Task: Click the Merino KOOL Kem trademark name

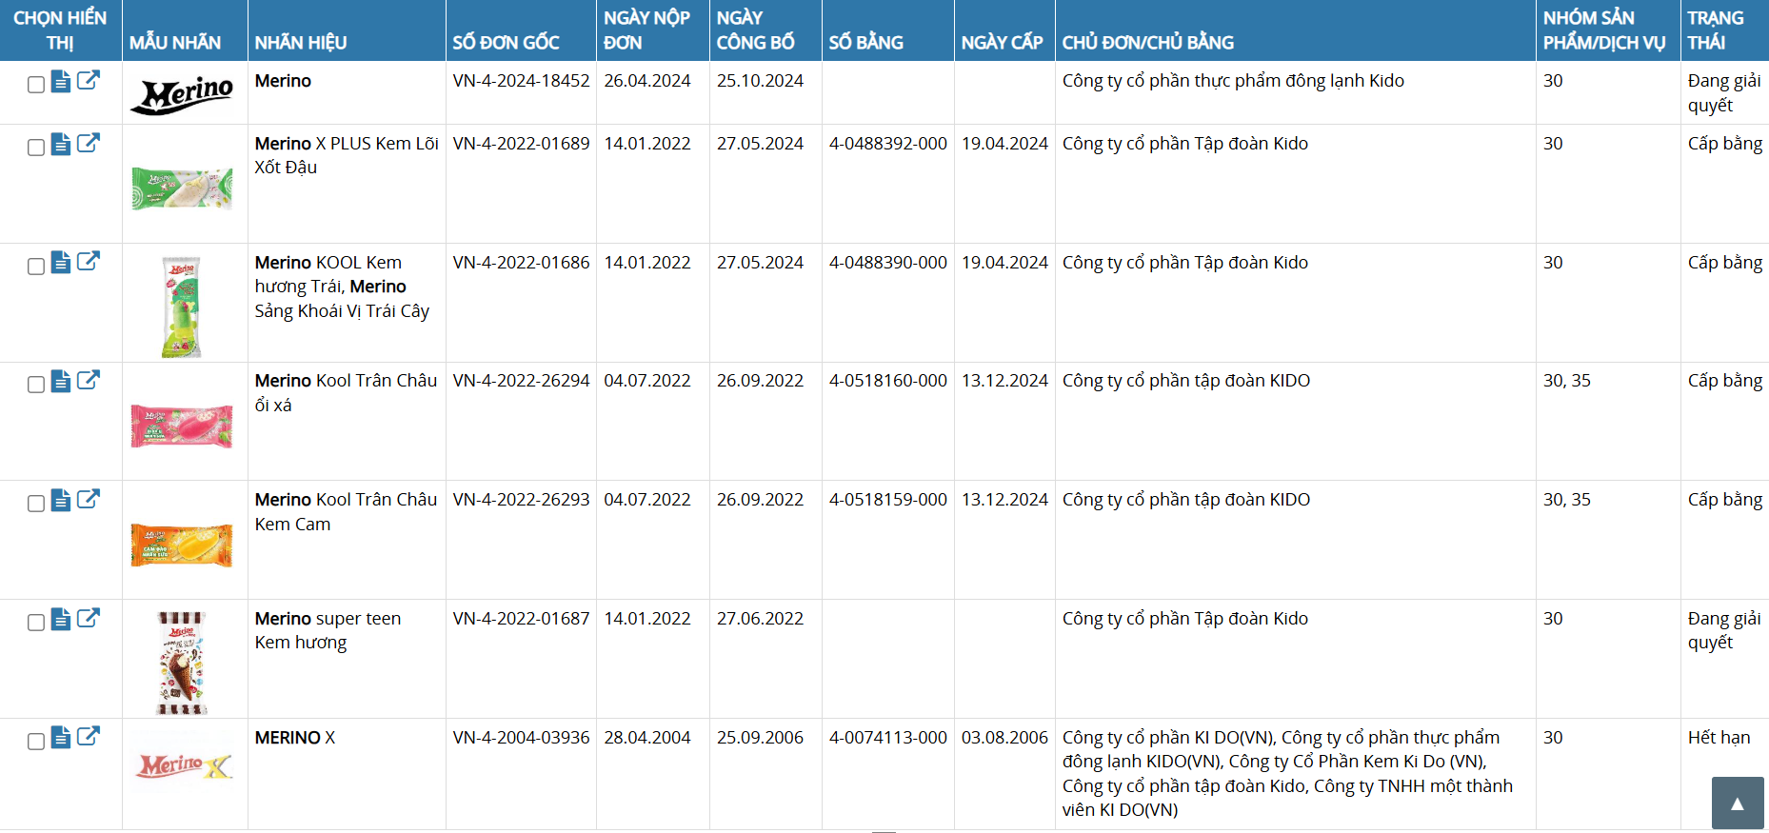Action: pyautogui.click(x=328, y=263)
